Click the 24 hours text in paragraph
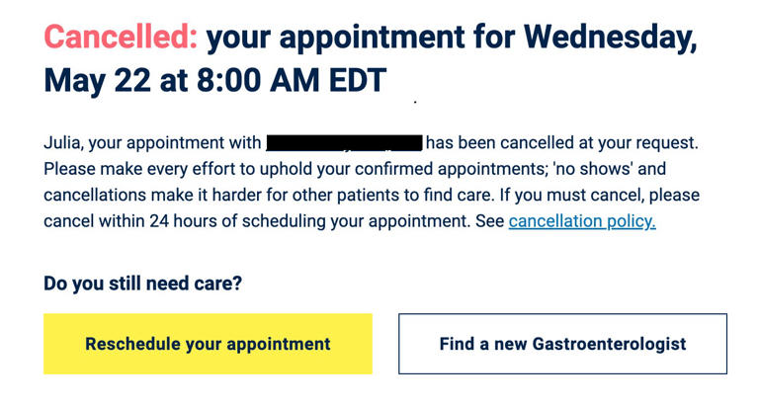This screenshot has width=759, height=407. 183,221
